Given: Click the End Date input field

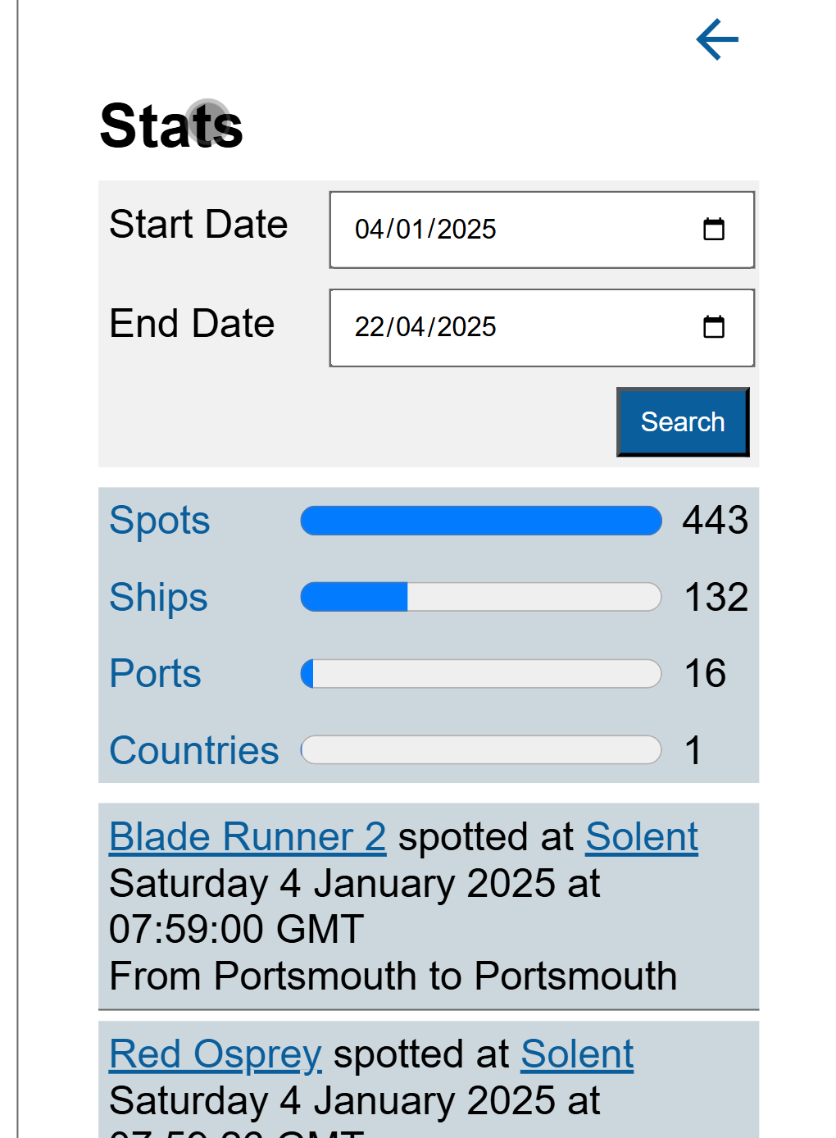Looking at the screenshot, I should 542,328.
